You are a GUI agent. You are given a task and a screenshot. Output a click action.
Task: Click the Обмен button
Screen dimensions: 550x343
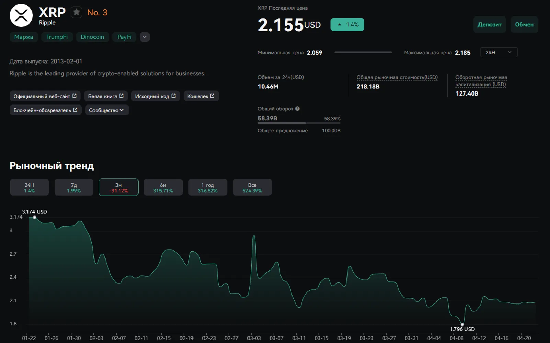[524, 24]
